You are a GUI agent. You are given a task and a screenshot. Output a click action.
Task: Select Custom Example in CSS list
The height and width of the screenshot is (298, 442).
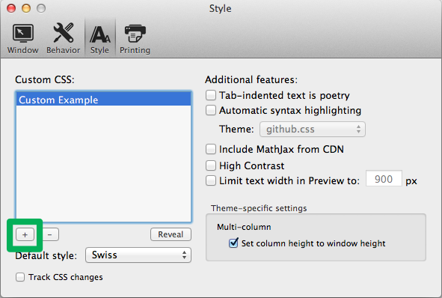click(104, 100)
